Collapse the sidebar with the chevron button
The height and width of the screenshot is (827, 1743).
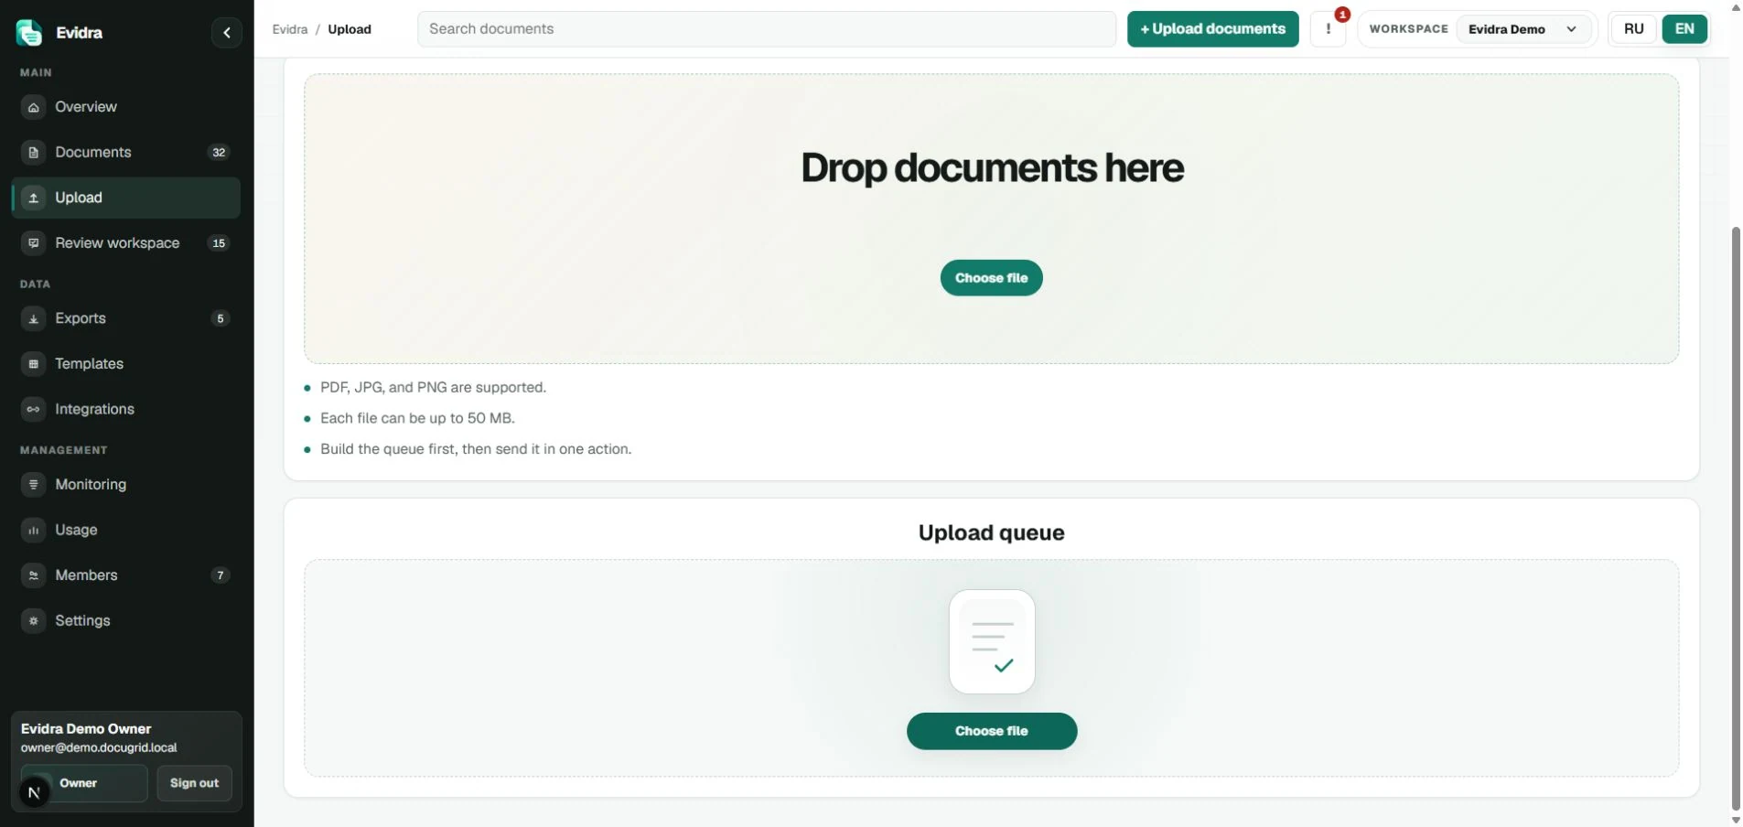(226, 33)
